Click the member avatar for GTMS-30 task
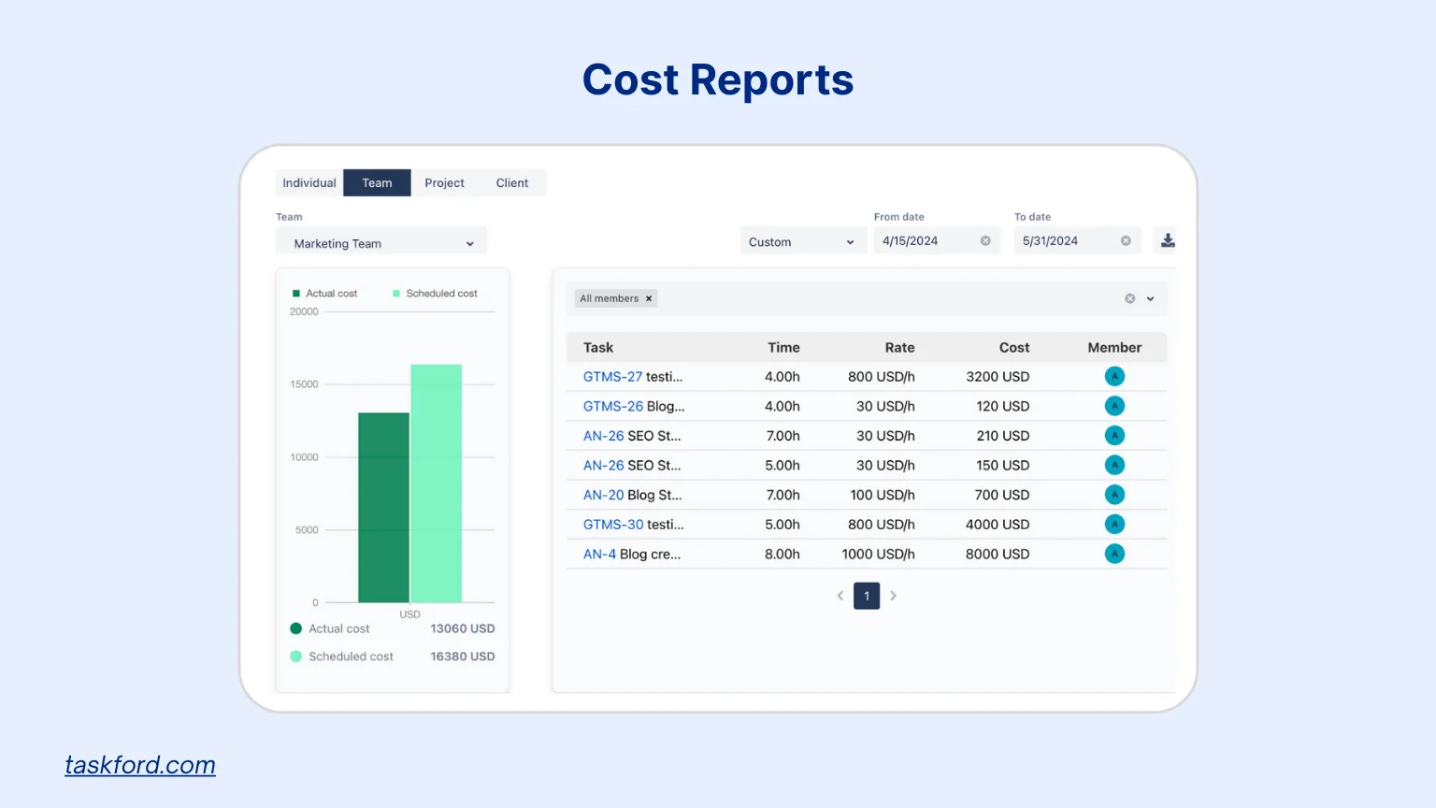The image size is (1436, 808). (x=1113, y=525)
